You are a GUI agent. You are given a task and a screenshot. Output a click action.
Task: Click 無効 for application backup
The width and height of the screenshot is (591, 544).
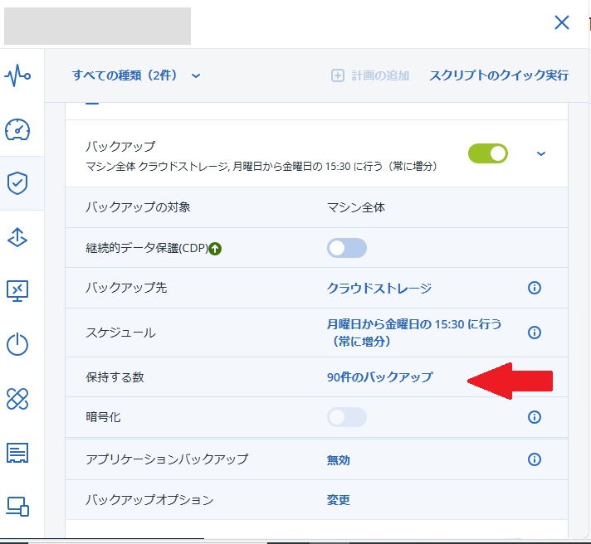pyautogui.click(x=338, y=459)
